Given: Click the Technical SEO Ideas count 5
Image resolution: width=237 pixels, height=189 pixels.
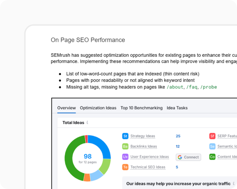Looking at the screenshot, I should click(177, 167).
